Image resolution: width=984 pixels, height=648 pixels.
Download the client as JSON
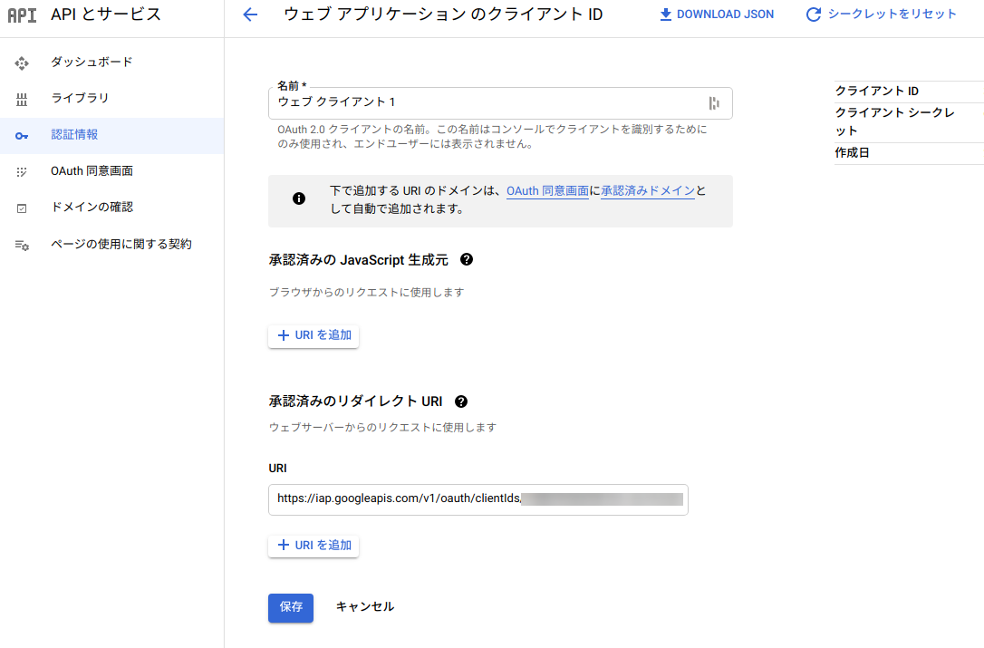pos(715,15)
